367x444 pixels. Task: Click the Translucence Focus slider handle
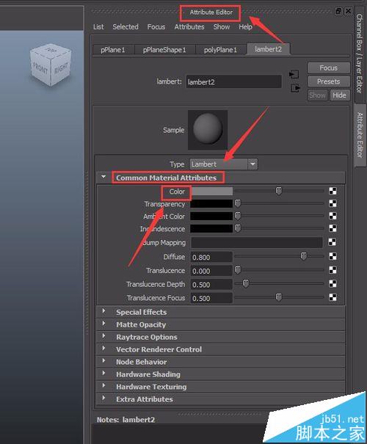[x=279, y=297]
